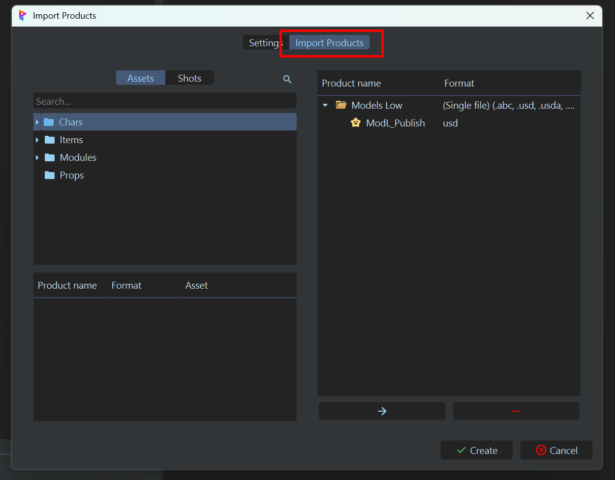Click the Create button
This screenshot has height=480, width=615.
[476, 450]
